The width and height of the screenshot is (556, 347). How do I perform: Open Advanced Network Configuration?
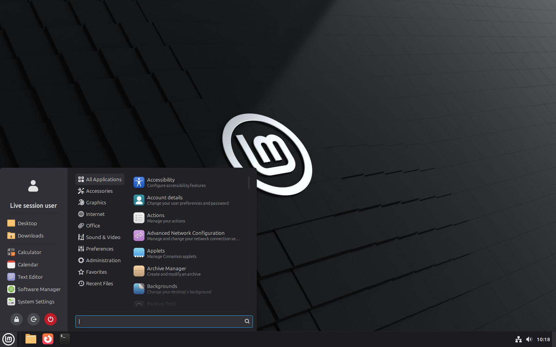[186, 236]
